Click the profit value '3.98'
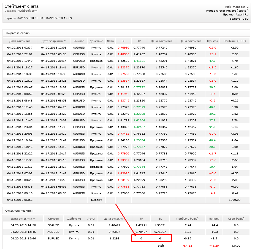Image resolution: width=274 pixels, height=251 pixels. coord(235,107)
